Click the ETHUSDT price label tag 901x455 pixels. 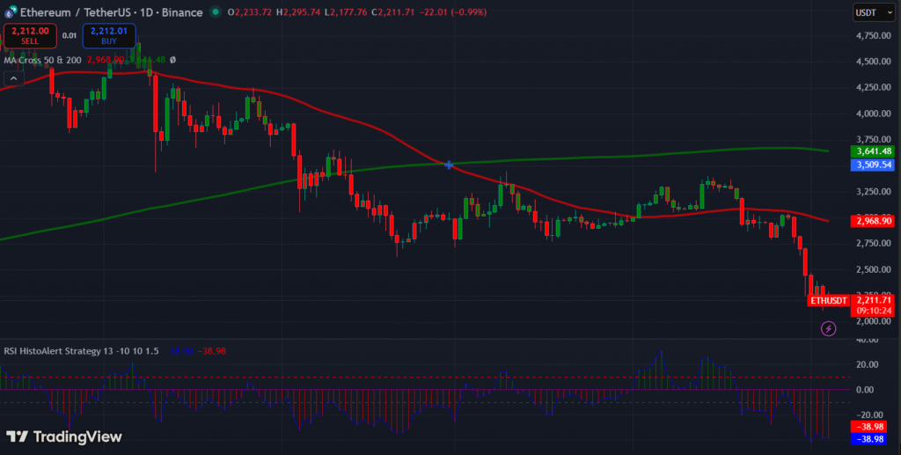click(x=828, y=300)
